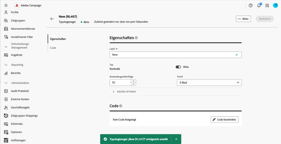The height and width of the screenshot is (144, 281).
Task: Click the Geschäftsregeln icon
Action: (6, 107)
